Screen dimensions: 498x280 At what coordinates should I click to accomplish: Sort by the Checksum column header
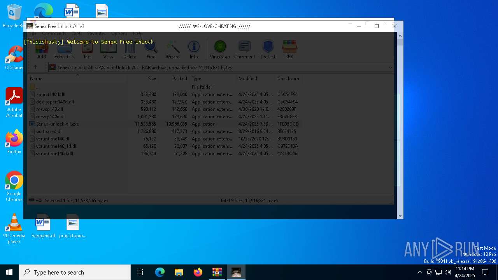click(x=288, y=78)
